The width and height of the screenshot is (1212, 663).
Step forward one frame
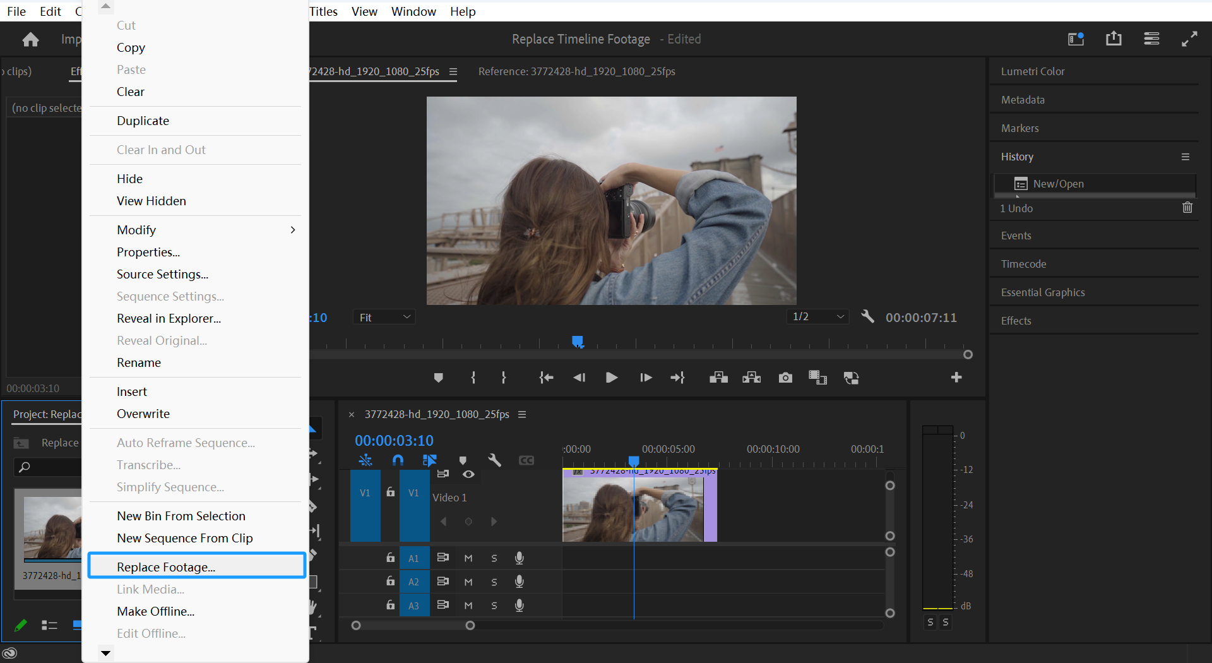646,378
